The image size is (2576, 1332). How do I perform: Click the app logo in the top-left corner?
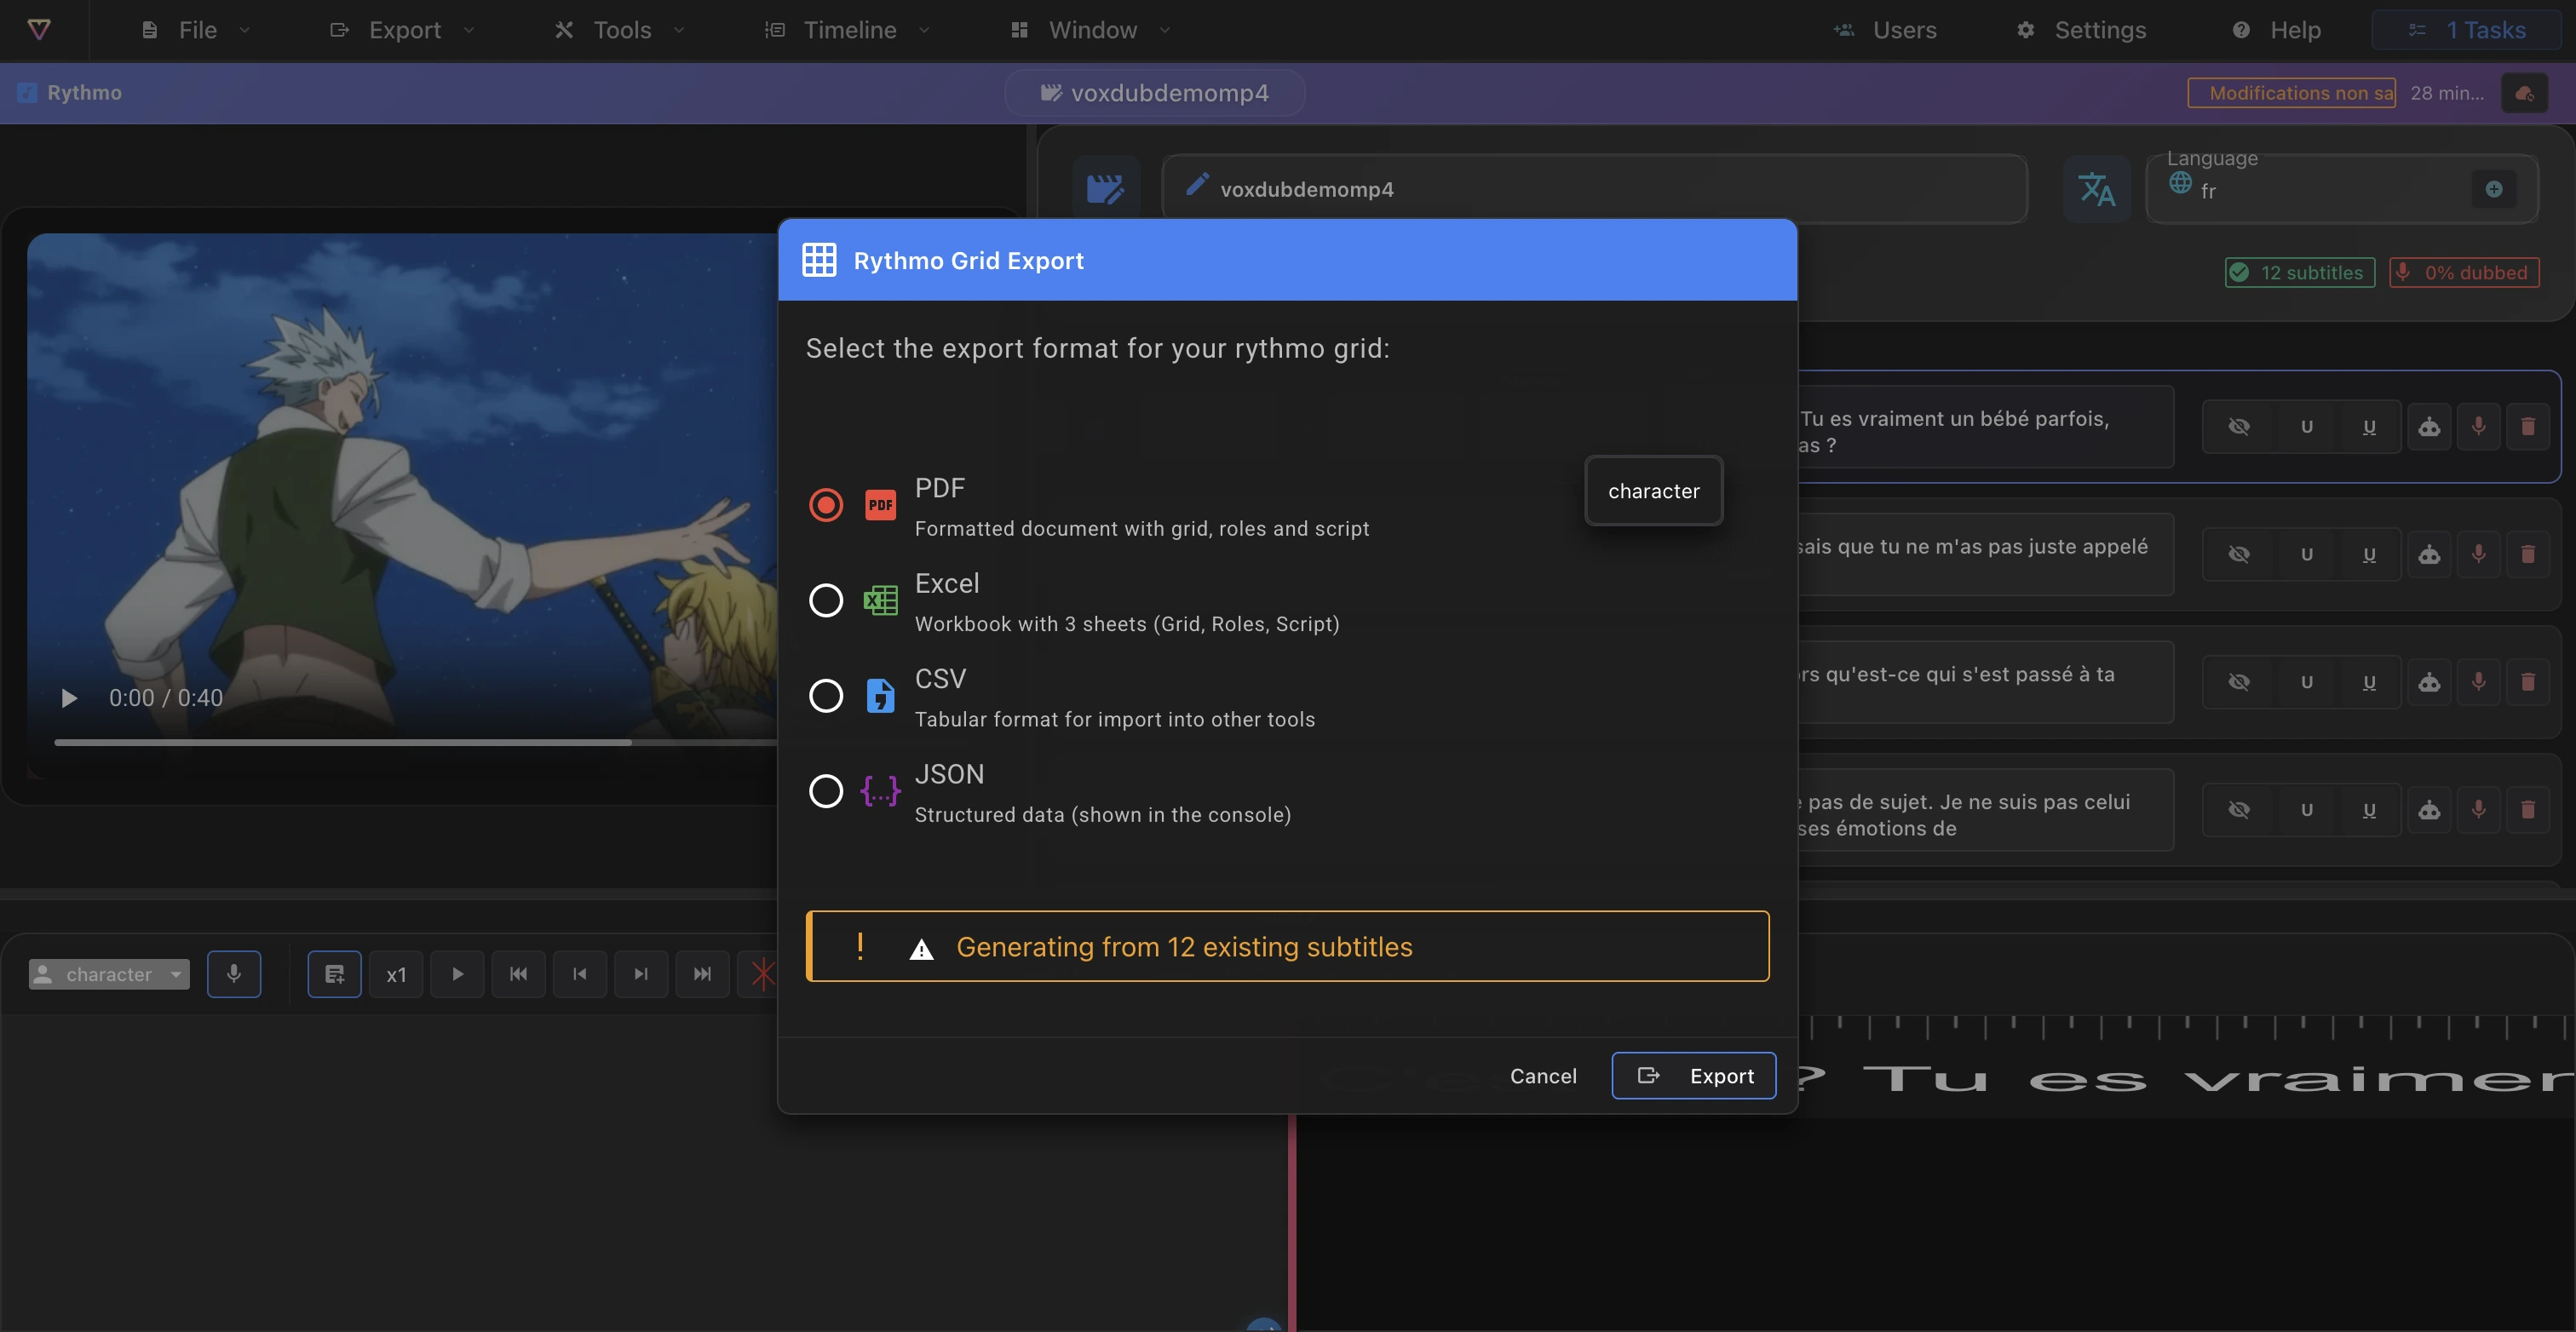point(39,30)
